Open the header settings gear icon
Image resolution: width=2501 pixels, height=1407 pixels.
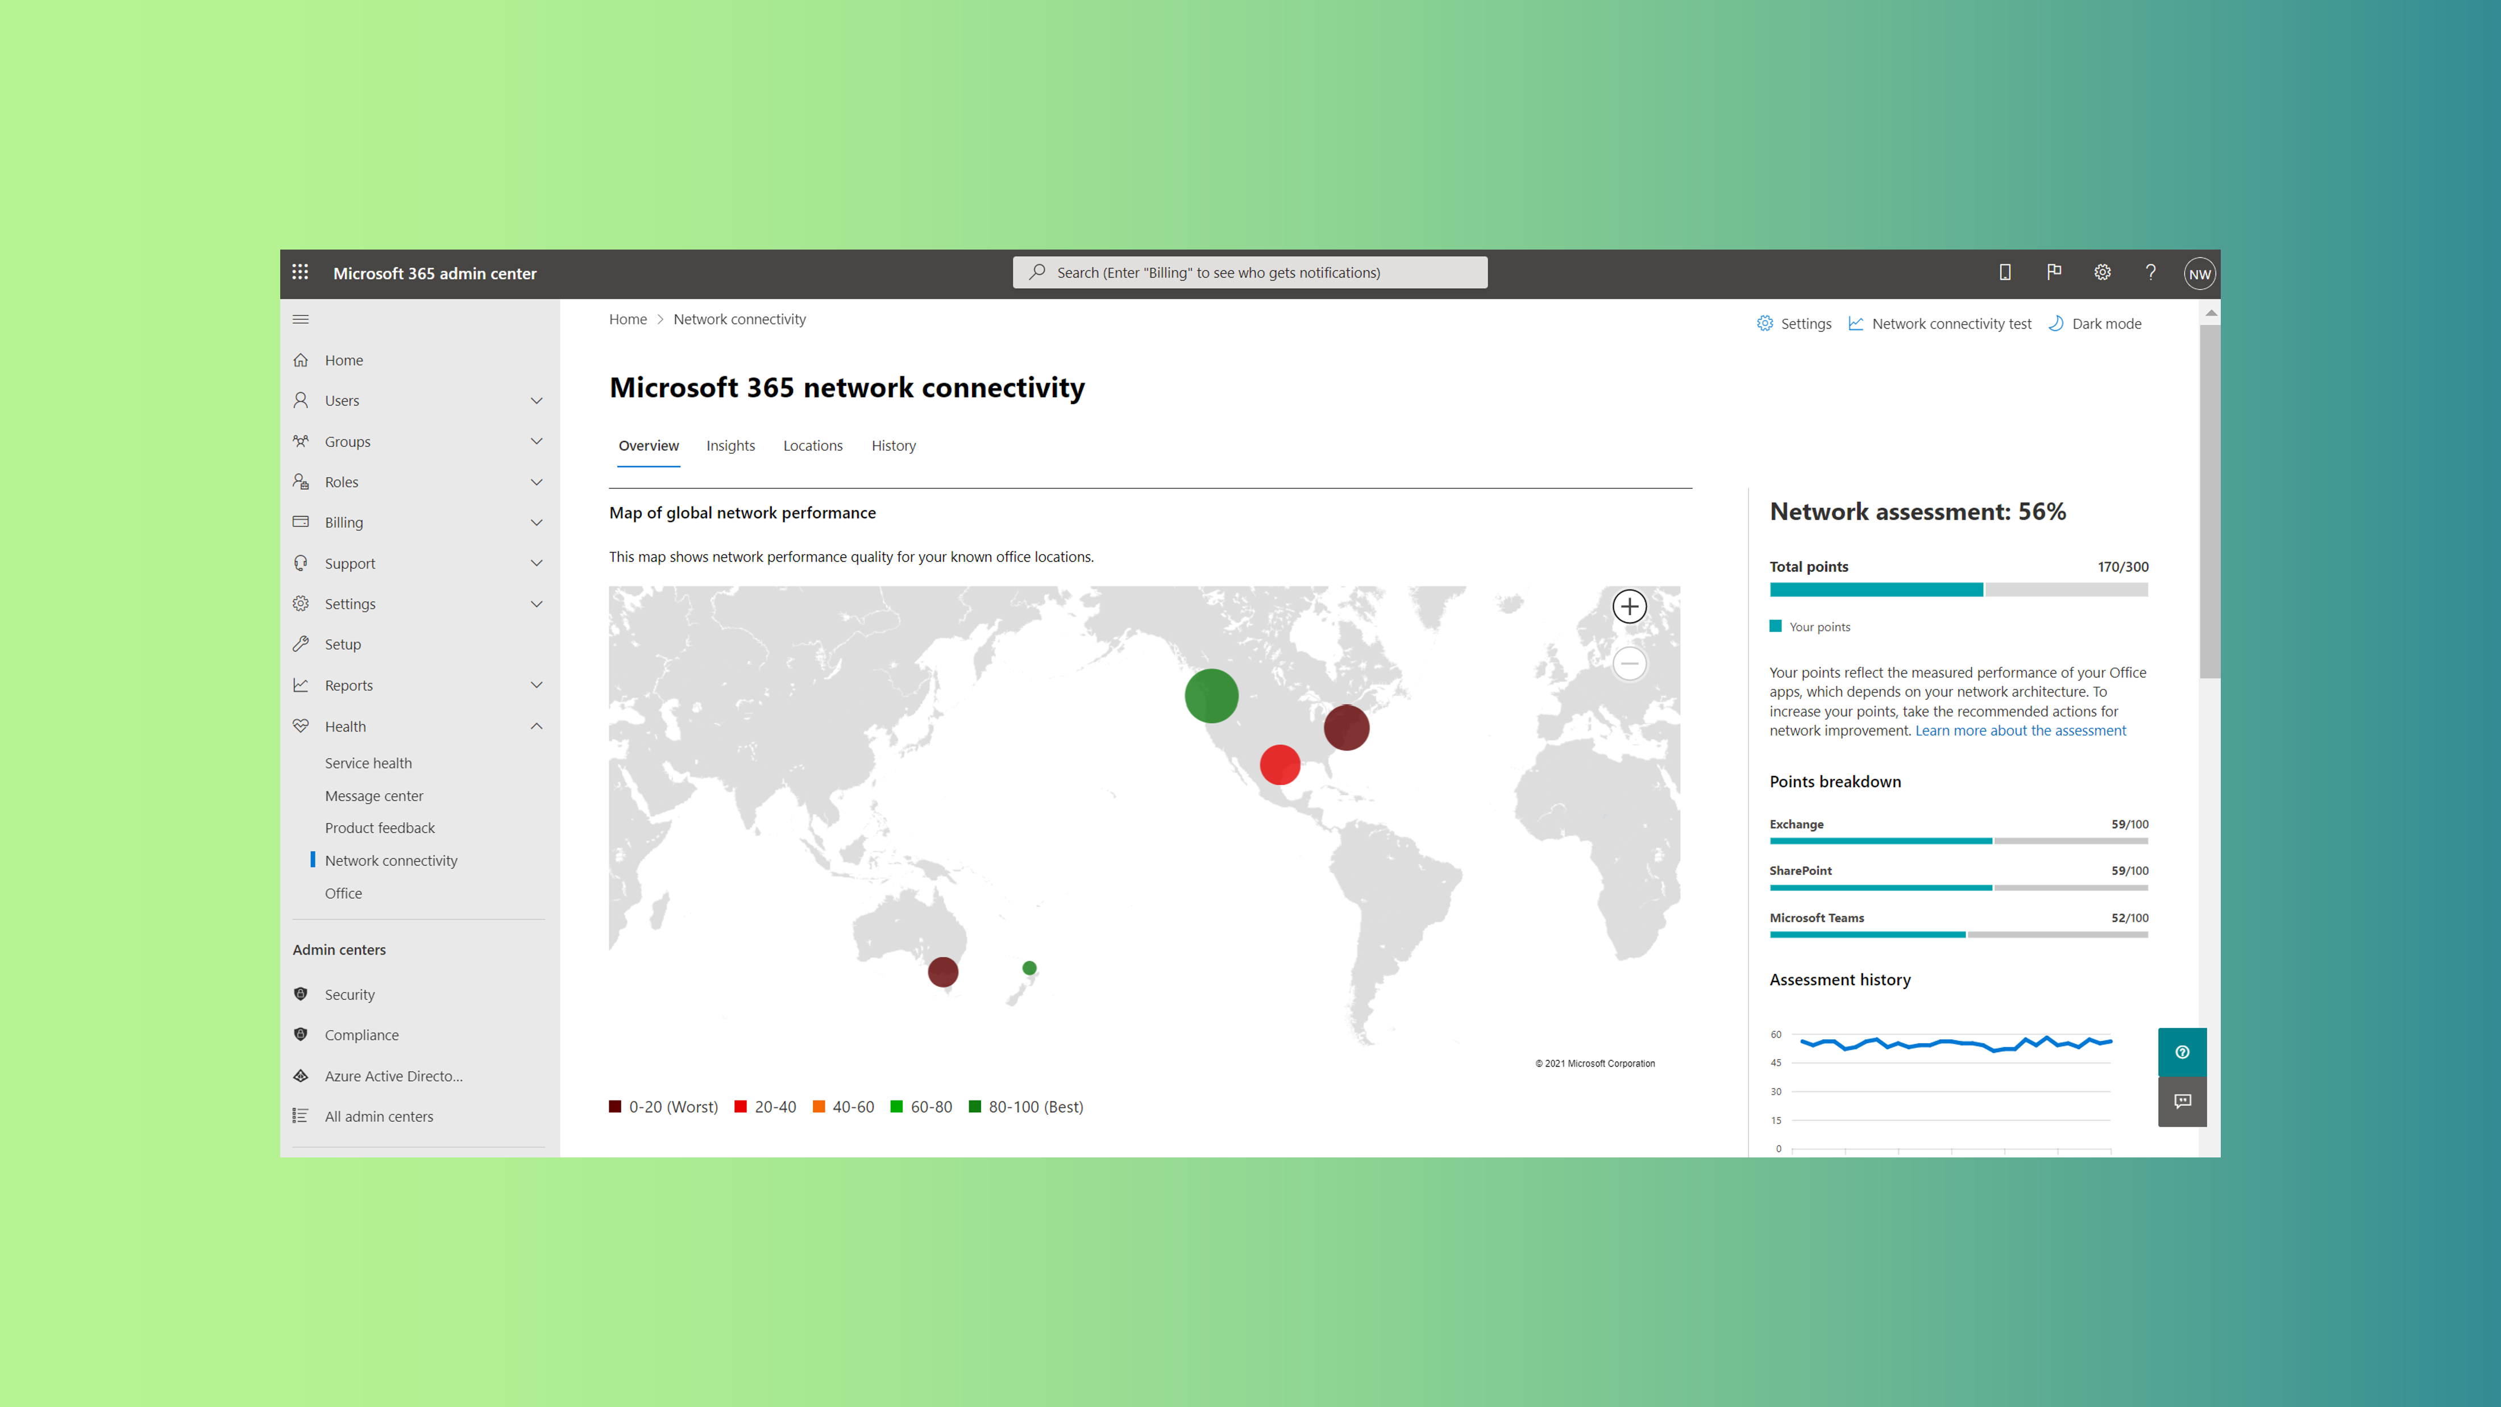(x=2102, y=273)
